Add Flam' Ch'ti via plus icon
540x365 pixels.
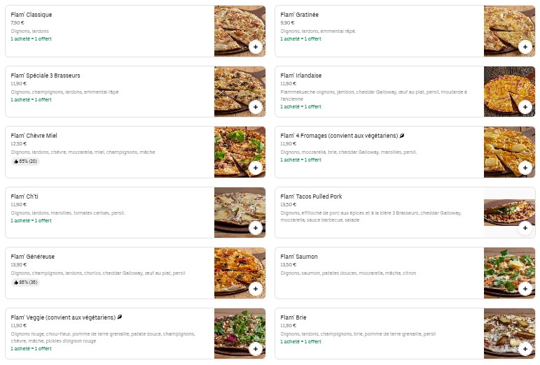pyautogui.click(x=255, y=228)
